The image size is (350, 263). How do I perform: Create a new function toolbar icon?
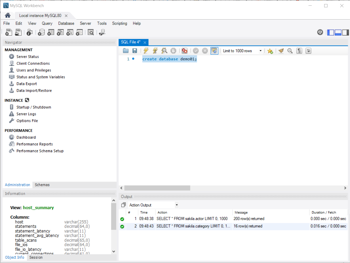point(79,32)
